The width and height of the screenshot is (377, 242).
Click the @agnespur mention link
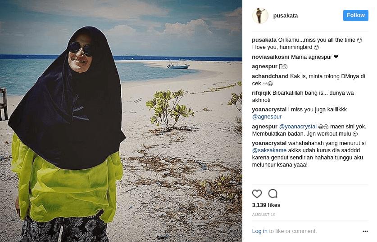point(267,117)
